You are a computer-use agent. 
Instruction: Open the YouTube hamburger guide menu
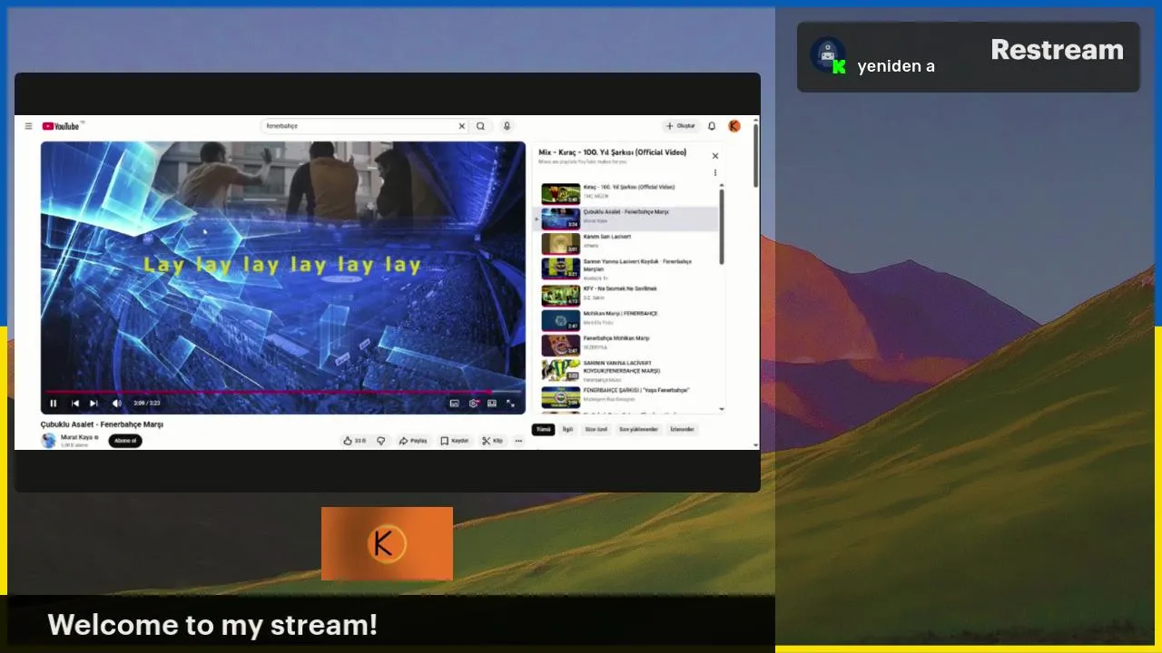(28, 126)
